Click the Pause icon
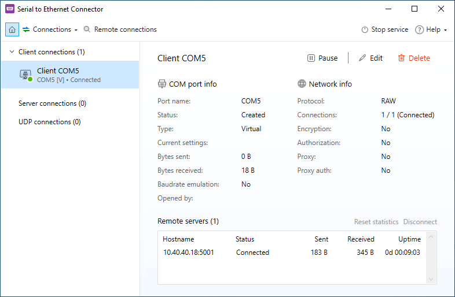The height and width of the screenshot is (297, 455). [x=311, y=58]
